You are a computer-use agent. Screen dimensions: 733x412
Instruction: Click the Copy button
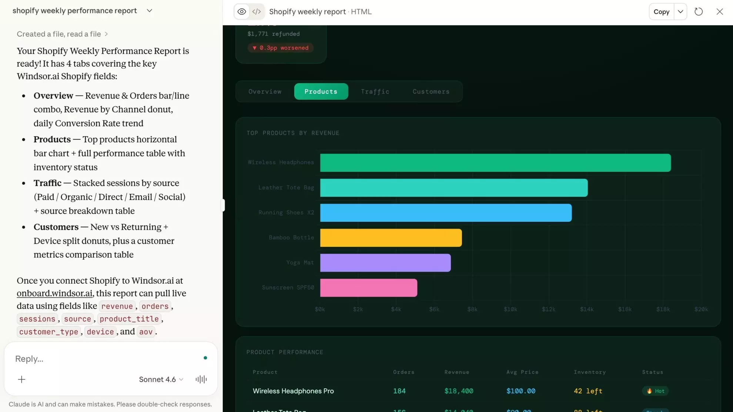[661, 11]
